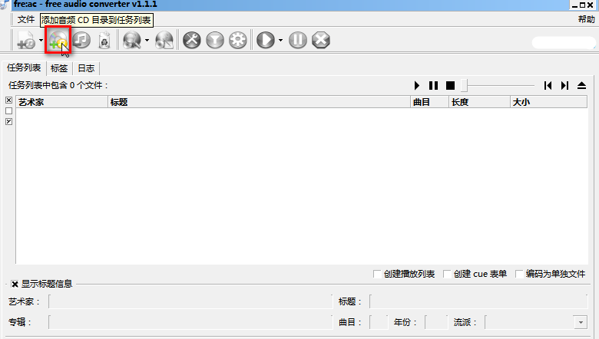Image resolution: width=599 pixels, height=339 pixels.
Task: Click the 曲目 number field
Action: coord(379,322)
